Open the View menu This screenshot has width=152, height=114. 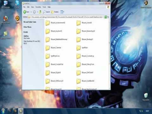coord(32,7)
